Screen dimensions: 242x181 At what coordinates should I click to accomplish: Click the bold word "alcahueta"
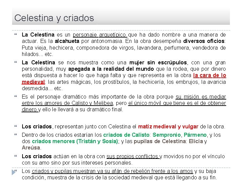[x=67, y=41]
